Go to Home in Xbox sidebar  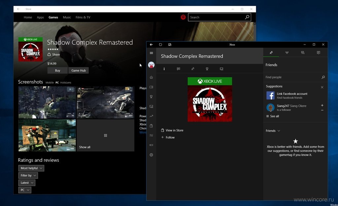(x=151, y=77)
